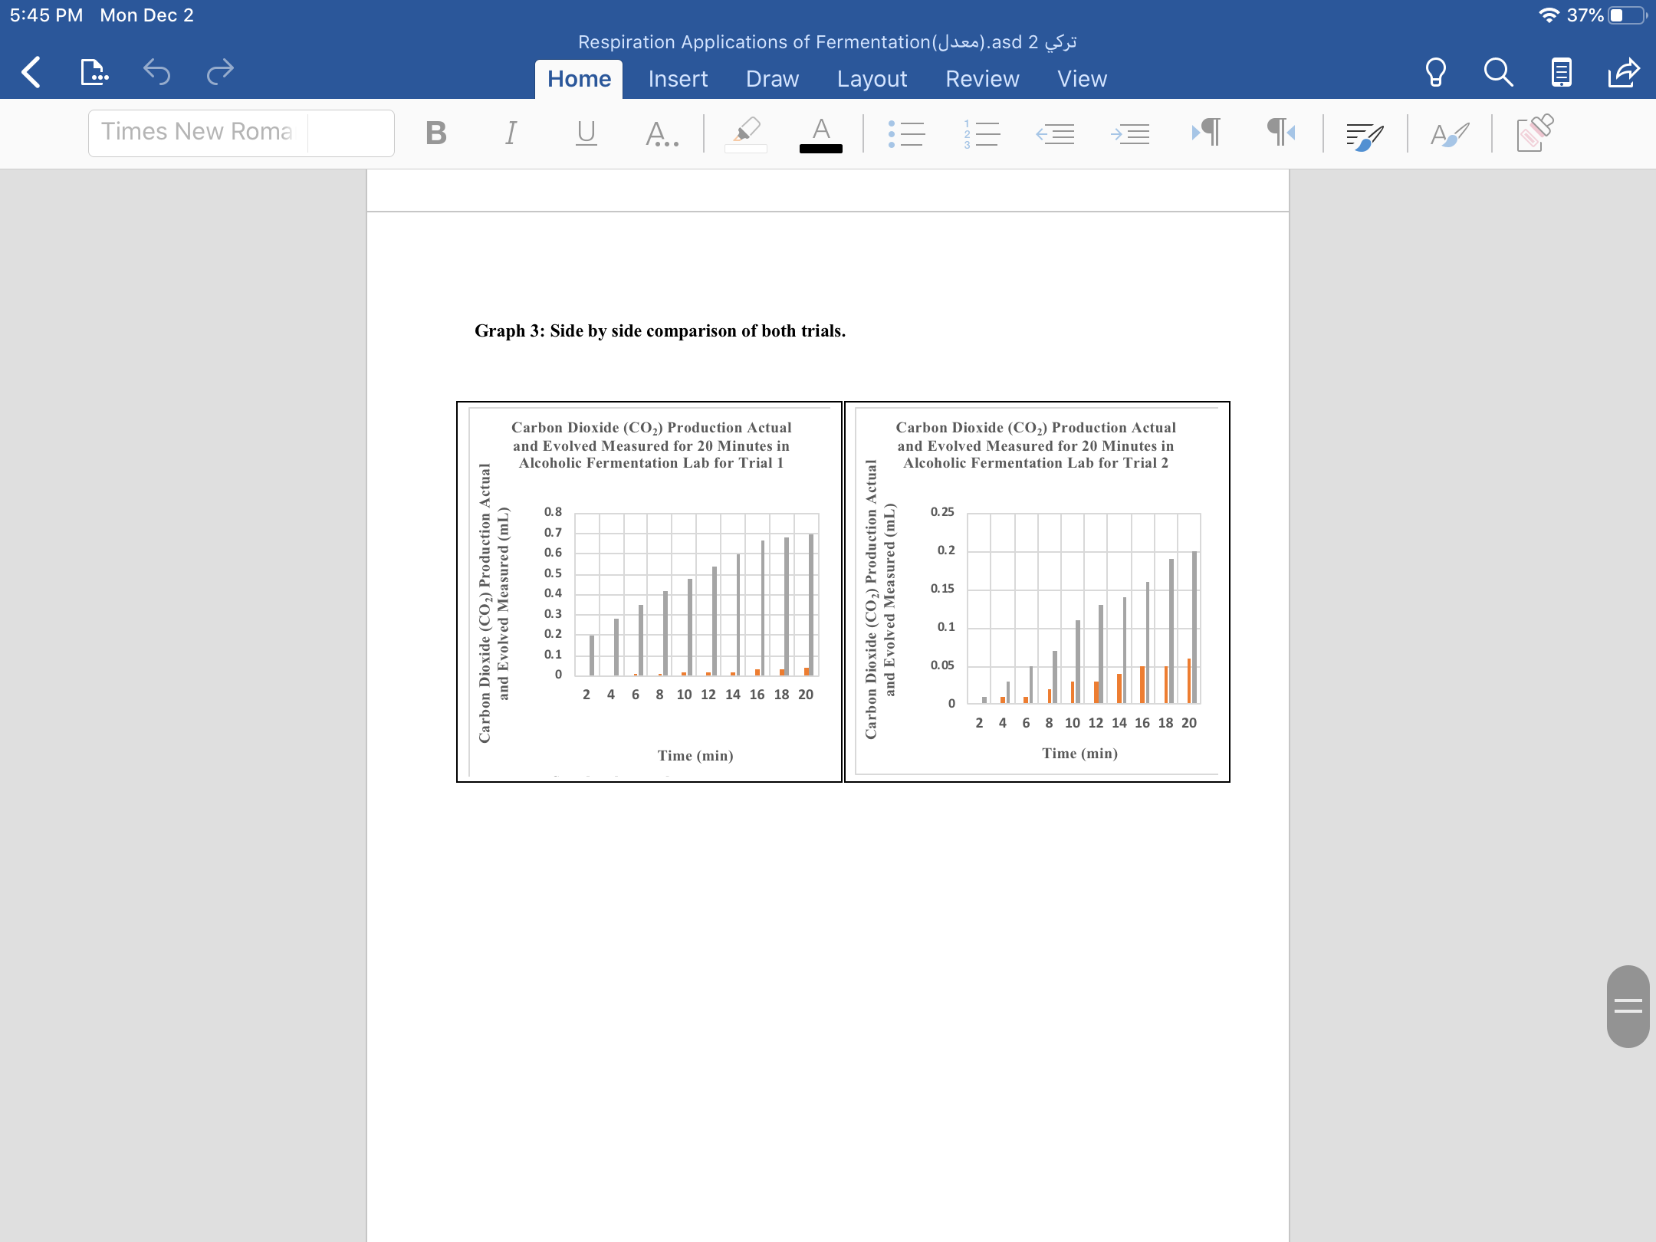Undo the last action

[156, 73]
